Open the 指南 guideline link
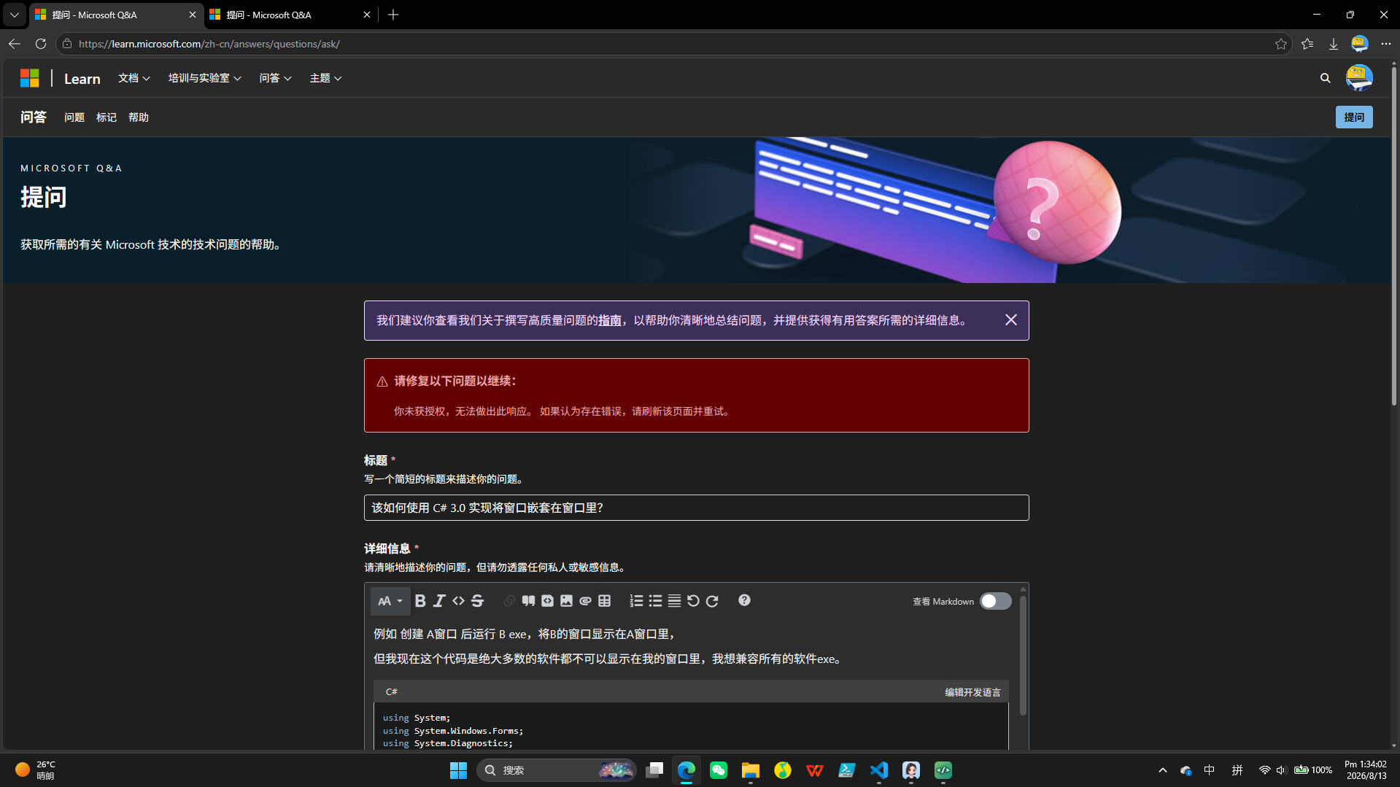 (x=610, y=321)
